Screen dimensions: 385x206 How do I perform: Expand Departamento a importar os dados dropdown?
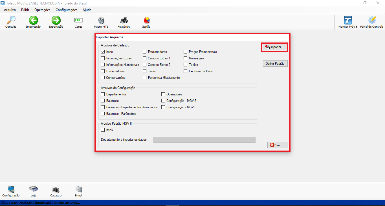point(204,140)
